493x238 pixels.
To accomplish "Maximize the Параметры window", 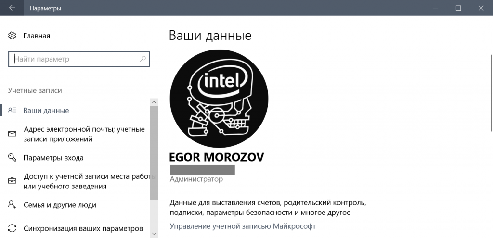I will pos(458,8).
